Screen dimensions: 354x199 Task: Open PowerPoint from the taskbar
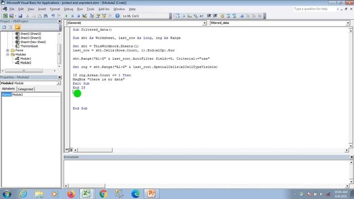(151, 194)
